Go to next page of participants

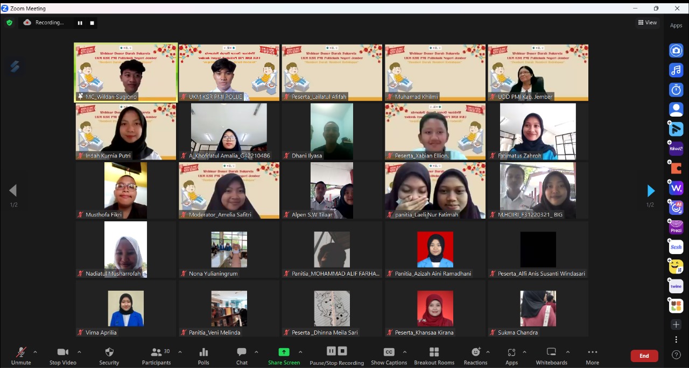(x=650, y=191)
